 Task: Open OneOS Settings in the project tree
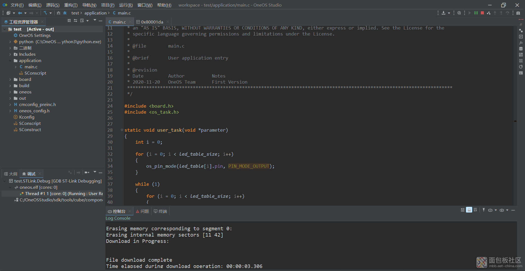35,35
